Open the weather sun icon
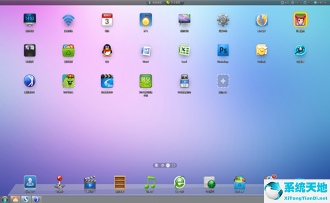The height and width of the screenshot is (203, 330). click(146, 20)
